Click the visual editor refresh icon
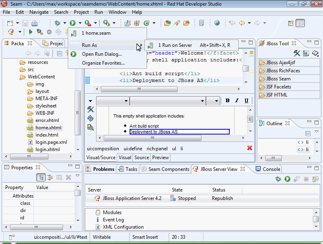The width and height of the screenshot is (323, 244). 90,118
